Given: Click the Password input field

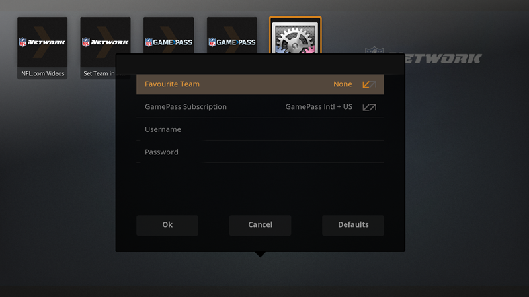Looking at the screenshot, I should 260,152.
